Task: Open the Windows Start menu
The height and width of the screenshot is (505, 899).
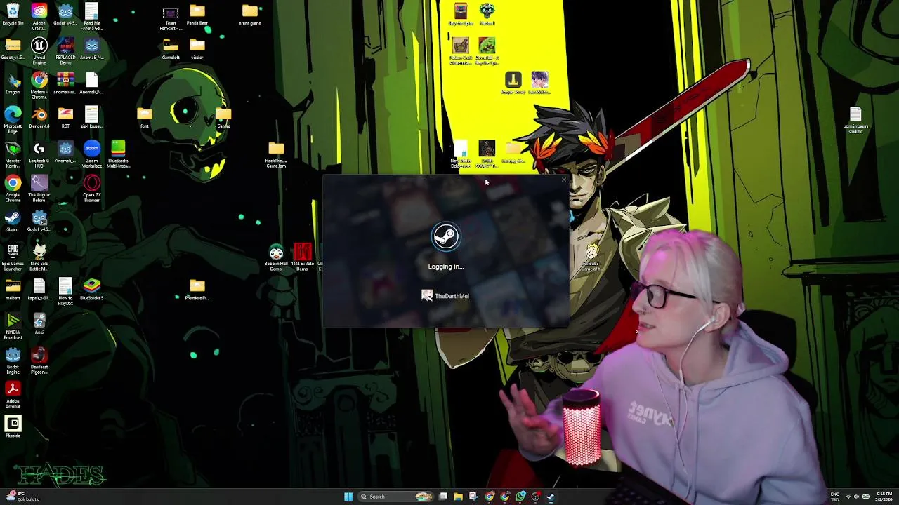Action: point(348,497)
